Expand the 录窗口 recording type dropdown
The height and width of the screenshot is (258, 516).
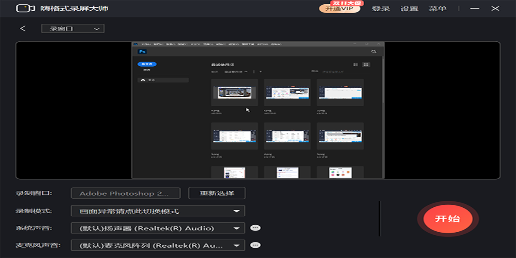click(73, 28)
